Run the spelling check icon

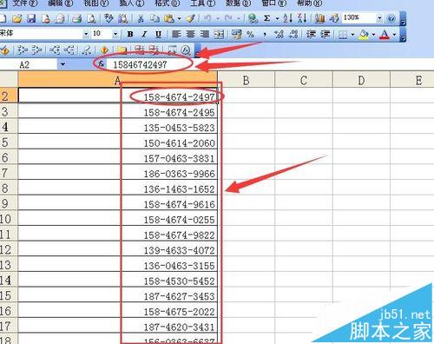(108, 19)
